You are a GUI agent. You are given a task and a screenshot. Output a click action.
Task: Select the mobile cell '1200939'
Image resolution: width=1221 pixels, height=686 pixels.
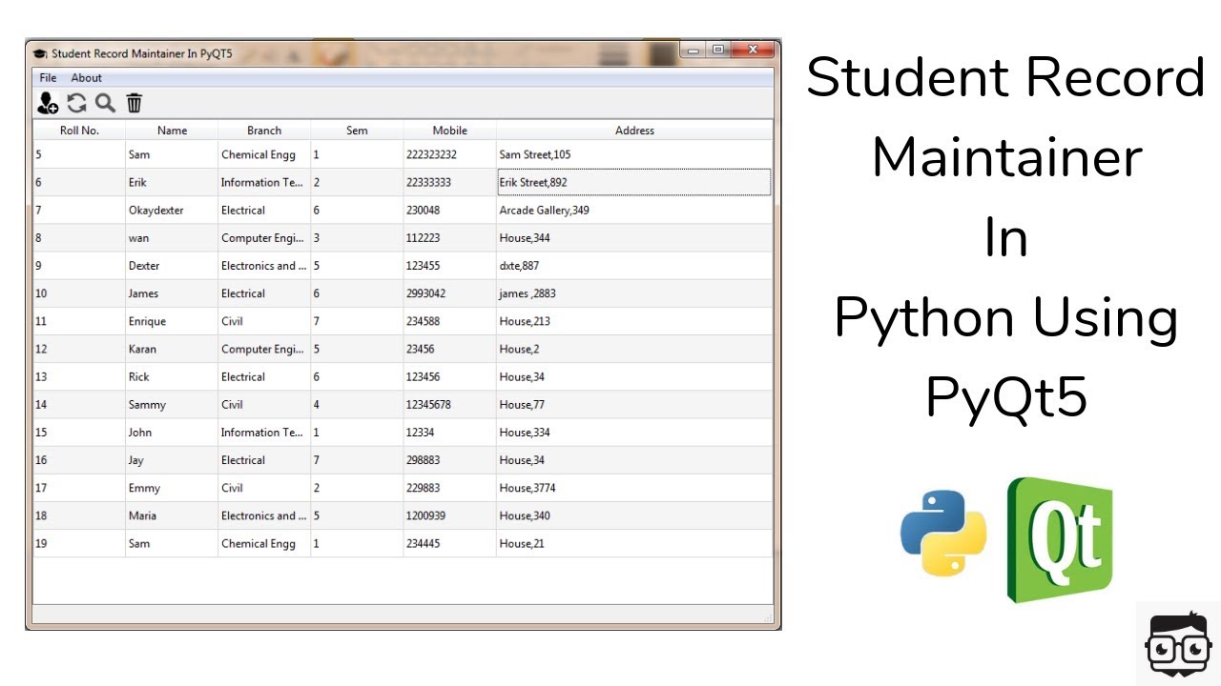pos(449,515)
